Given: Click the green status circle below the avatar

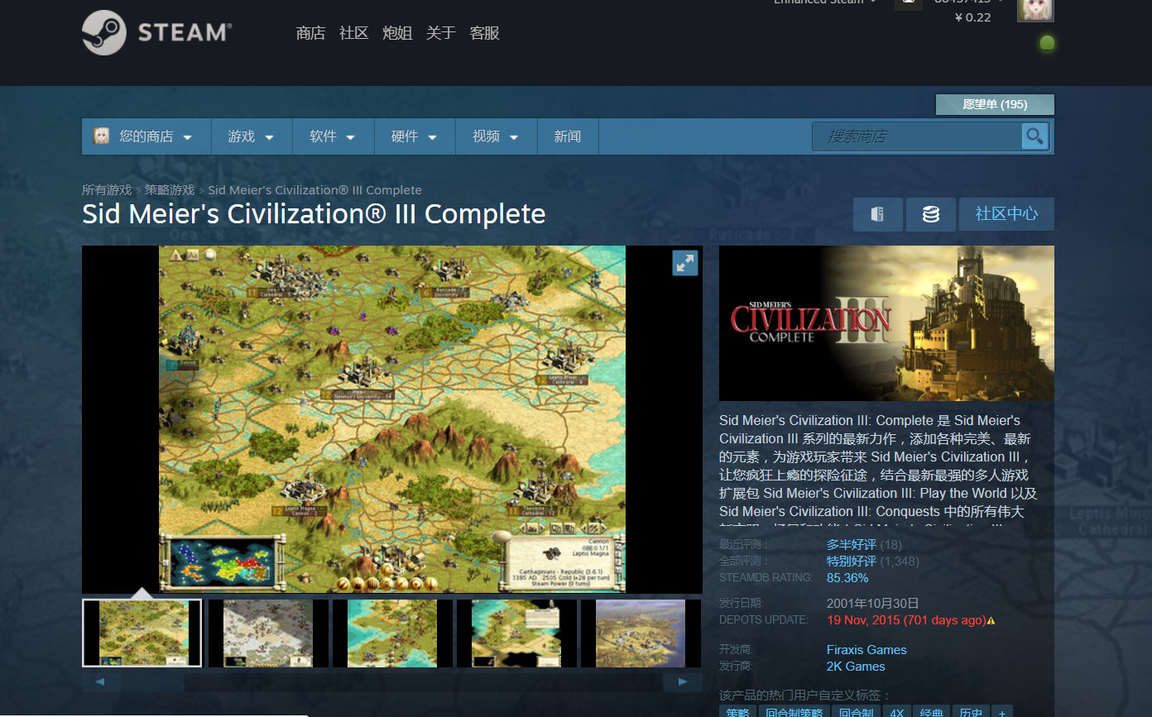Looking at the screenshot, I should [1047, 43].
